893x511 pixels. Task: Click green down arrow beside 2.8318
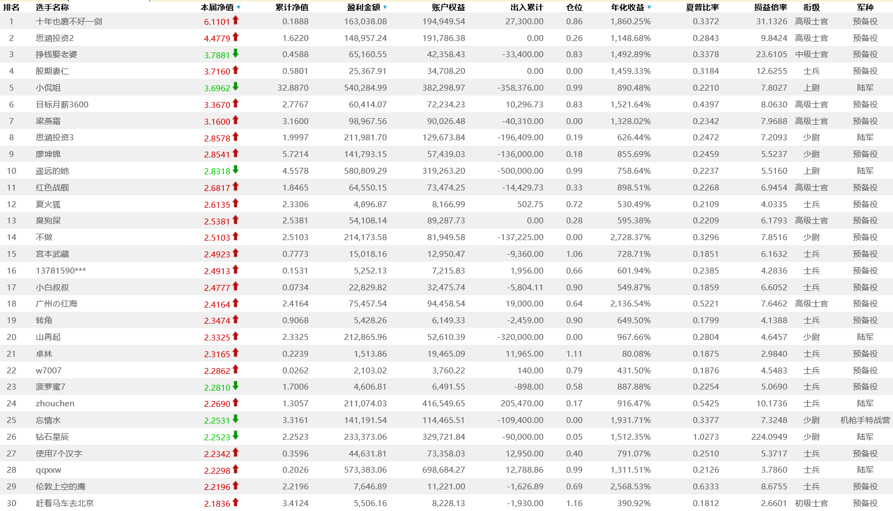point(235,170)
